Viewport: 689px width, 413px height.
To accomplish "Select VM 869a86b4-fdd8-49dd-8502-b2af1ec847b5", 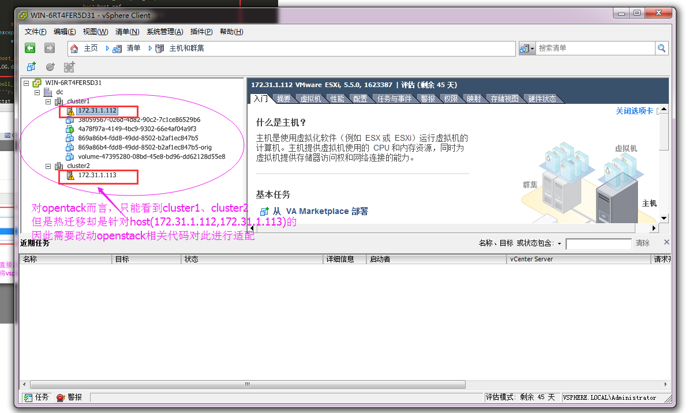I will click(138, 138).
